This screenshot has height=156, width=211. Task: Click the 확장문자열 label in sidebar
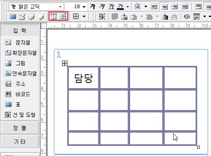[x=25, y=53]
